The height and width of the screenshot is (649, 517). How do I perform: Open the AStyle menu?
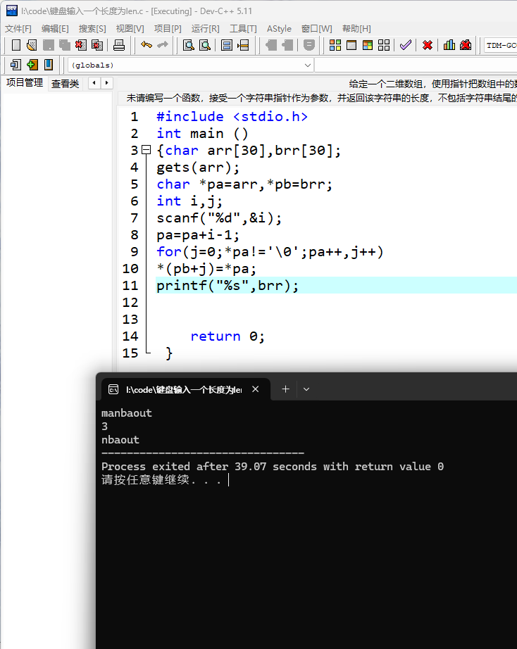279,29
